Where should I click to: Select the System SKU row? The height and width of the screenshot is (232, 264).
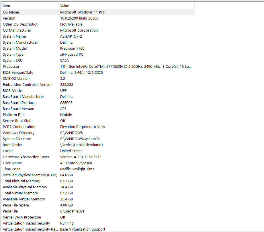coord(98,61)
